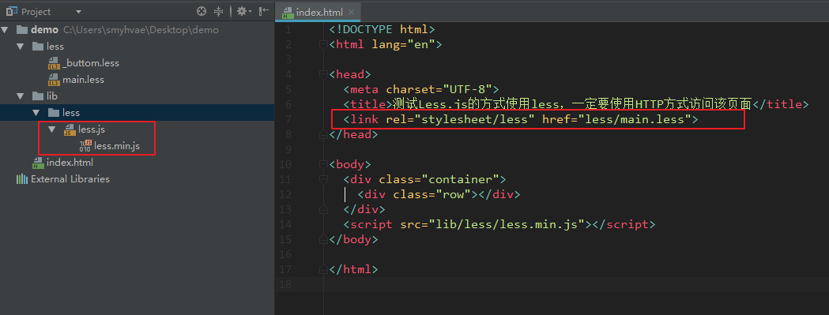Click the lang="en" attribute
Screen dimensions: 829x315
point(403,44)
